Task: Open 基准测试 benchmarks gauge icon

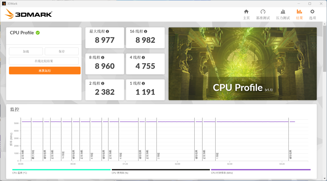Action: [263, 12]
